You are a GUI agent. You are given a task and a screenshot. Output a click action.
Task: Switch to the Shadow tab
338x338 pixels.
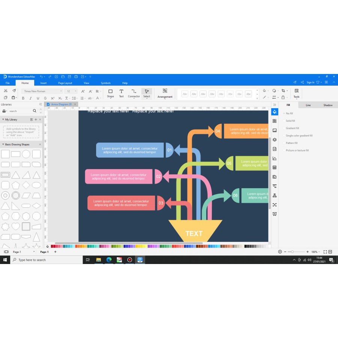328,105
